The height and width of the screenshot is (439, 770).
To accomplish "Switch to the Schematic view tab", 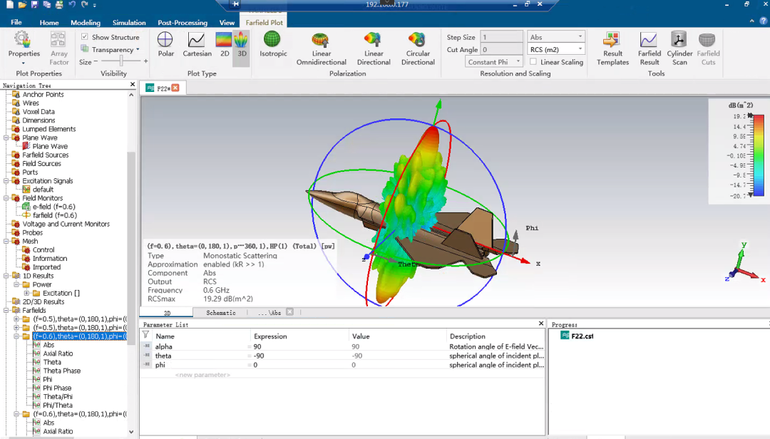I will (220, 313).
